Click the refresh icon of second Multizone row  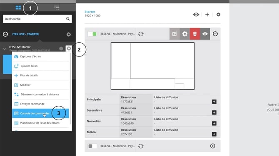(141, 146)
